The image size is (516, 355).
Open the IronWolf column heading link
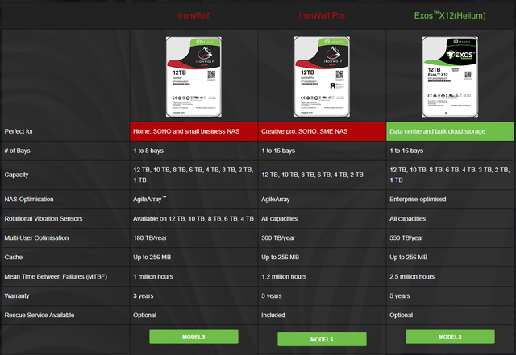tap(193, 15)
